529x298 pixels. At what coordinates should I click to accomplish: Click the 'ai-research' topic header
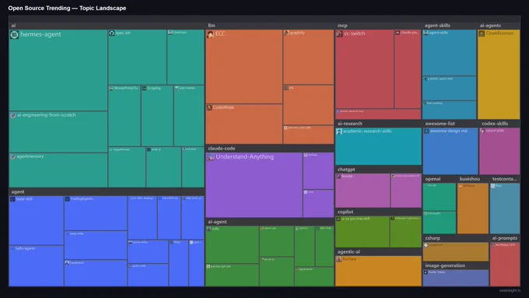click(x=350, y=124)
